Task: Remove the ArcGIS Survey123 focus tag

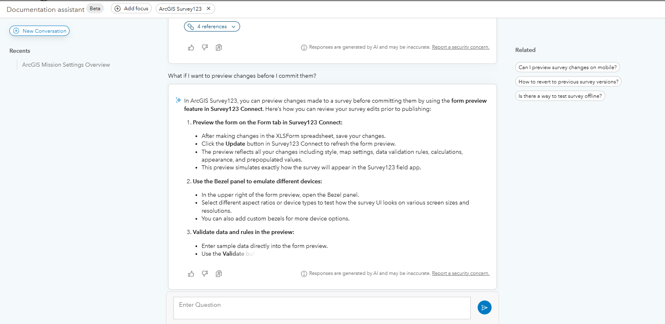Action: (x=209, y=9)
